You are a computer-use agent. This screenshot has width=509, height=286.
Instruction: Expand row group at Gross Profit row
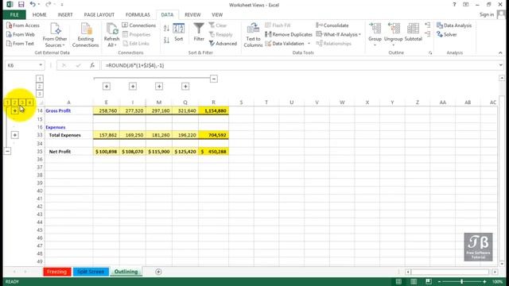click(x=14, y=111)
